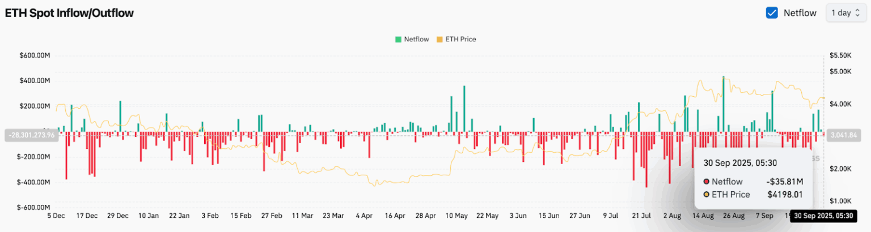
Task: Click the ETH Spot Inflow/Outflow chart title
Action: pos(69,13)
